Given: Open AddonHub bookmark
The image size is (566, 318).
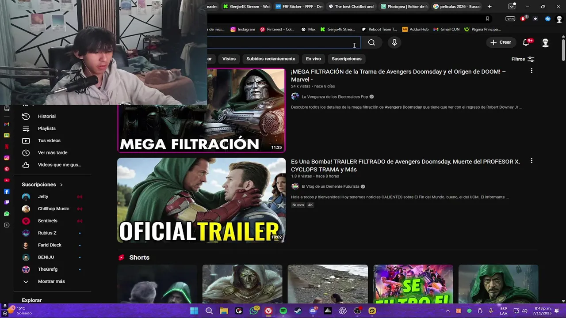Looking at the screenshot, I should pyautogui.click(x=415, y=29).
